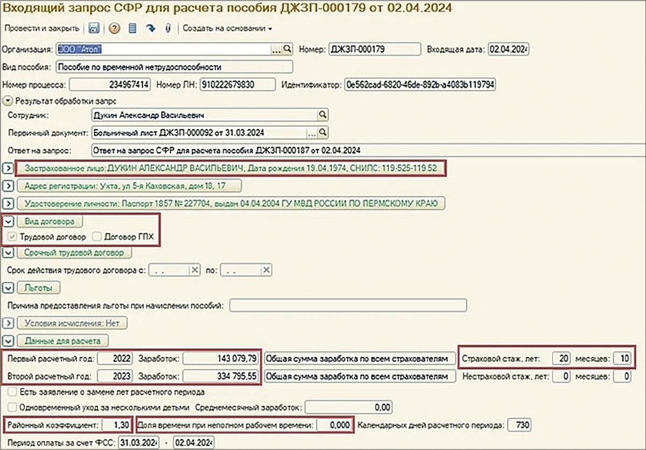Clear the contract start date with X
This screenshot has height=450, width=646.
(195, 270)
